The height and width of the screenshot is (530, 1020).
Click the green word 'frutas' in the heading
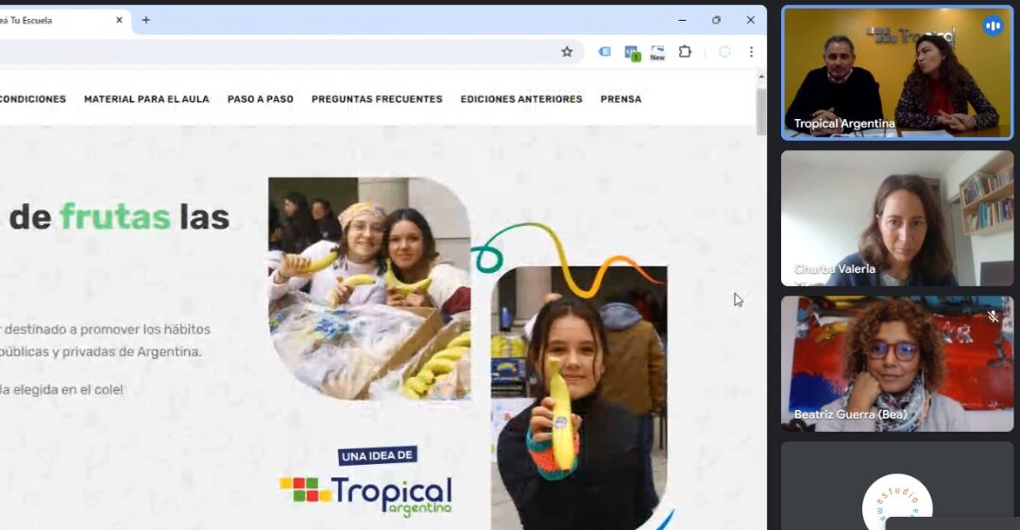pos(115,217)
